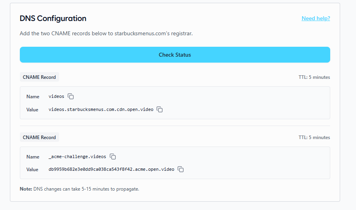Copy the acme.open.video hash value
Screen dimensions: 356x210
(181, 170)
